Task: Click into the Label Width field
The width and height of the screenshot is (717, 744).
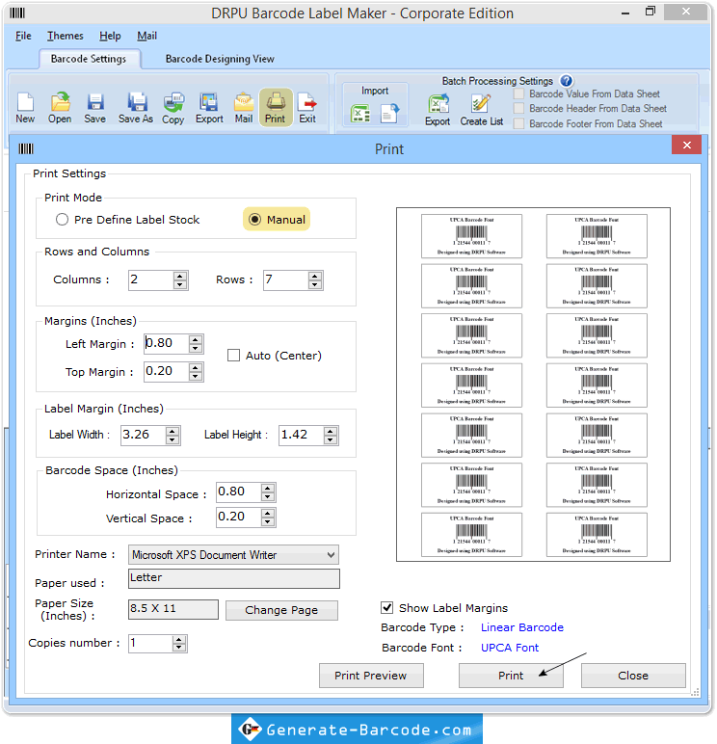Action: [144, 435]
